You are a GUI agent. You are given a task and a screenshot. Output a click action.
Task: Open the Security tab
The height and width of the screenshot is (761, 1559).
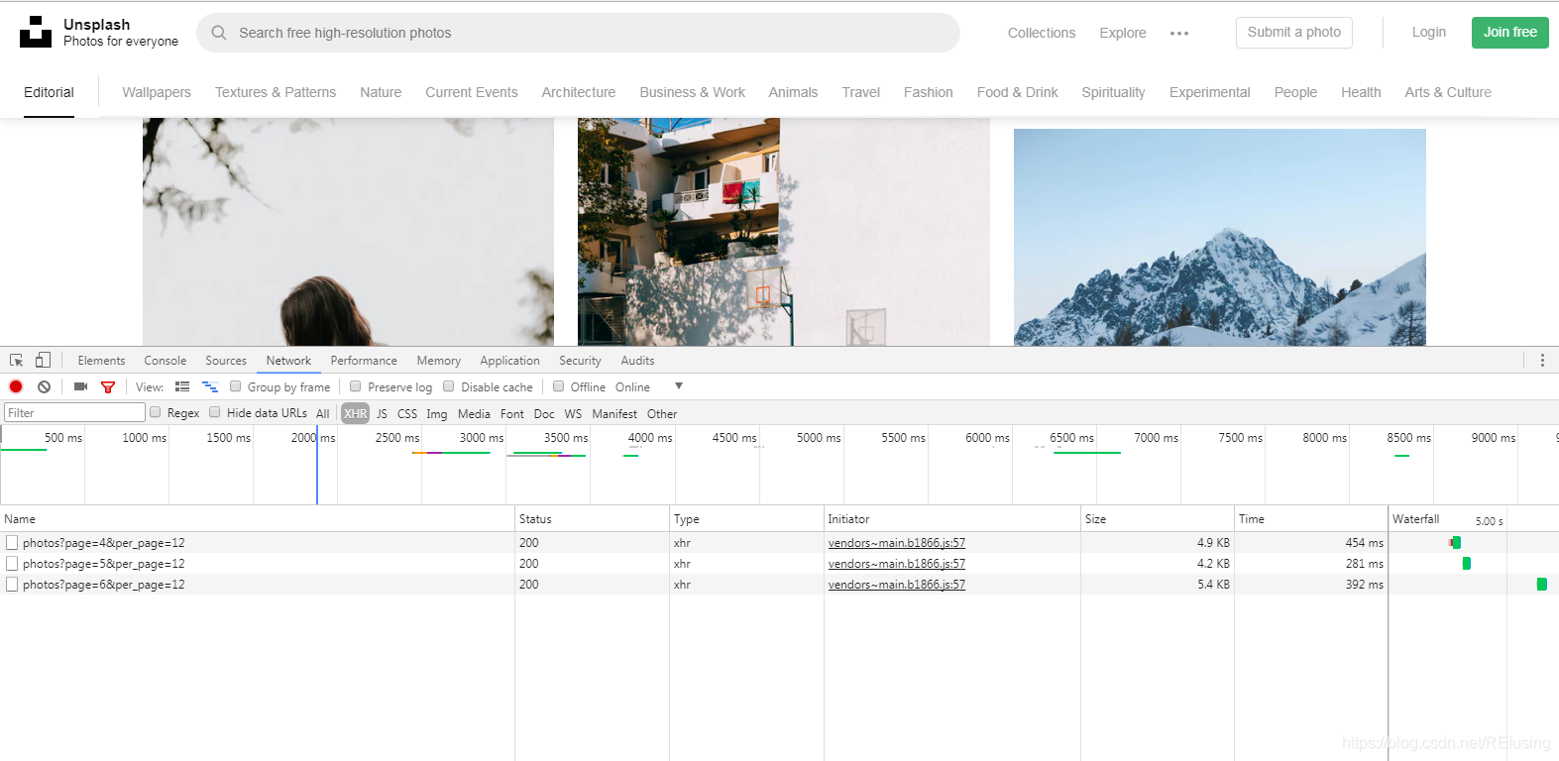tap(580, 361)
